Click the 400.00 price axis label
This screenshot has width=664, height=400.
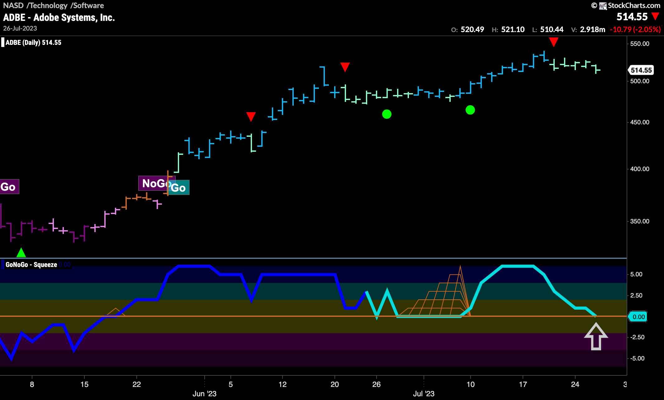coord(640,169)
